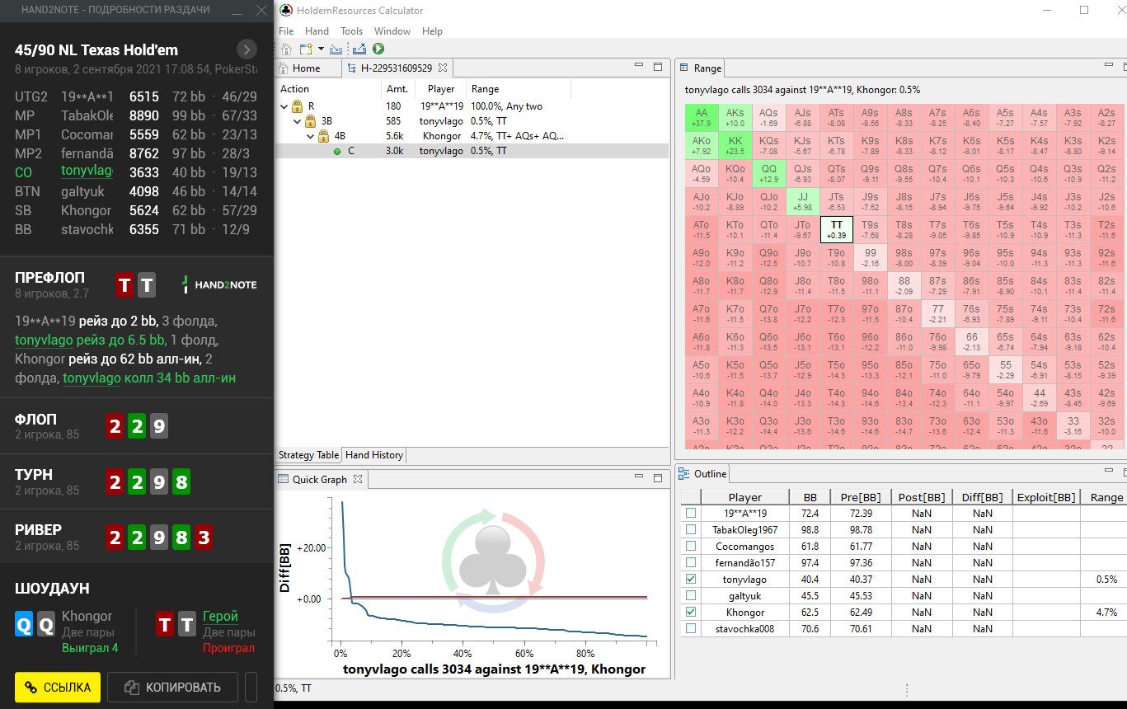The width and height of the screenshot is (1127, 709).
Task: Toggle checkbox for player TabakOleg1967
Action: point(690,530)
